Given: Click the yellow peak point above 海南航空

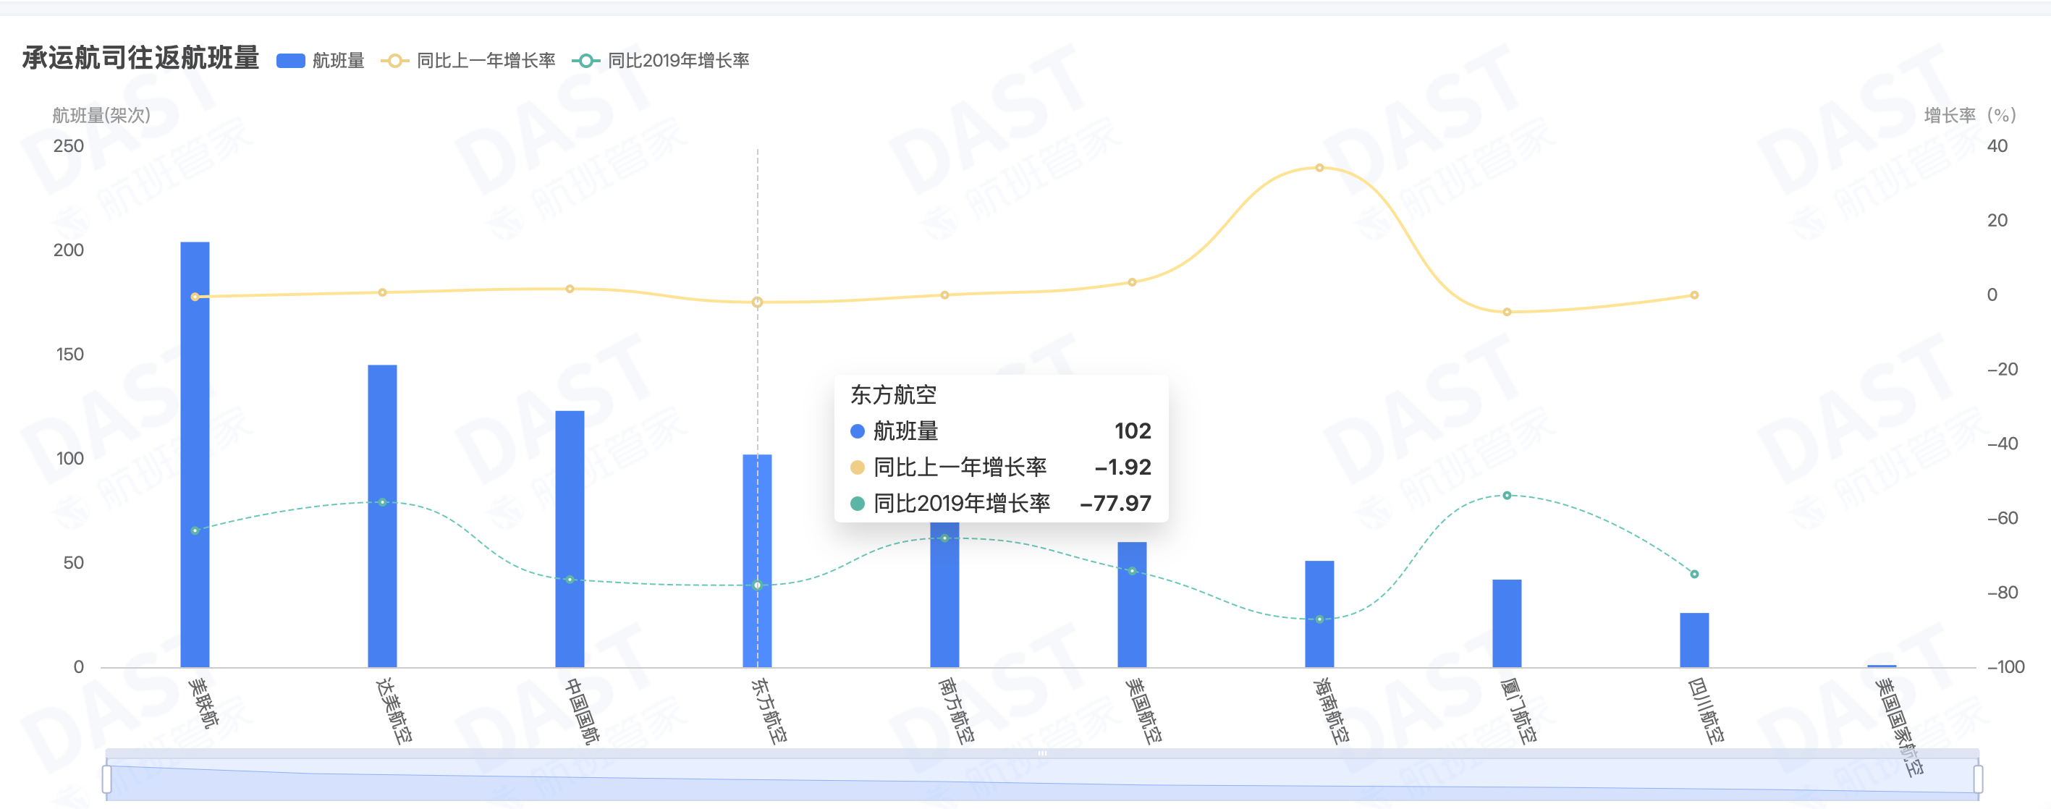Looking at the screenshot, I should coord(1319,168).
